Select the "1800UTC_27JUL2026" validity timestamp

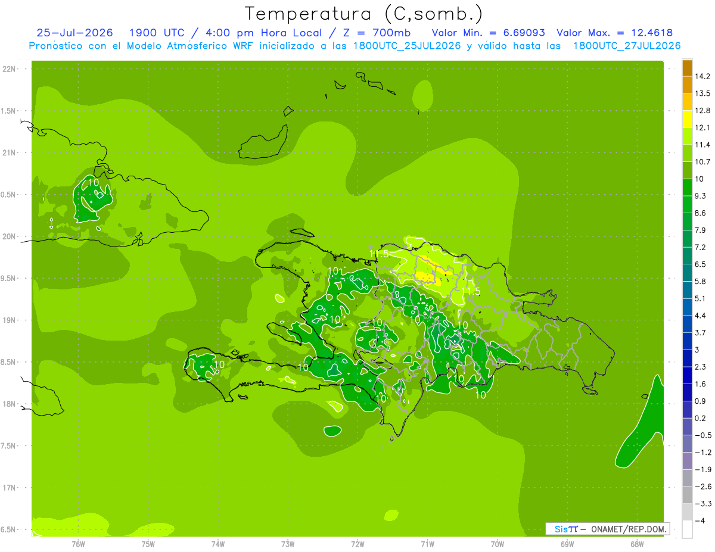pos(627,46)
